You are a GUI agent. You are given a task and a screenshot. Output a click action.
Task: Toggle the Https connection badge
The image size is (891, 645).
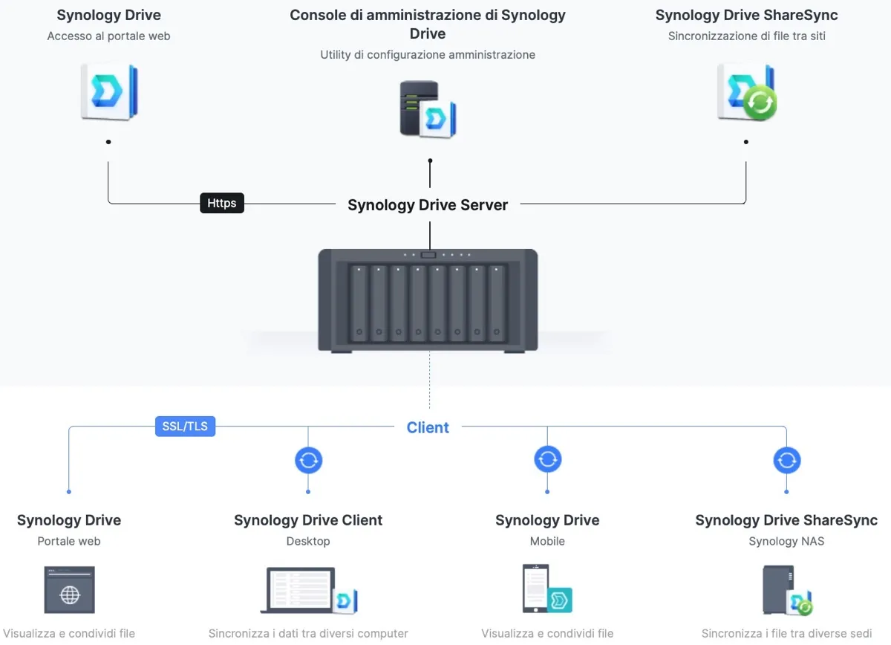coord(221,203)
